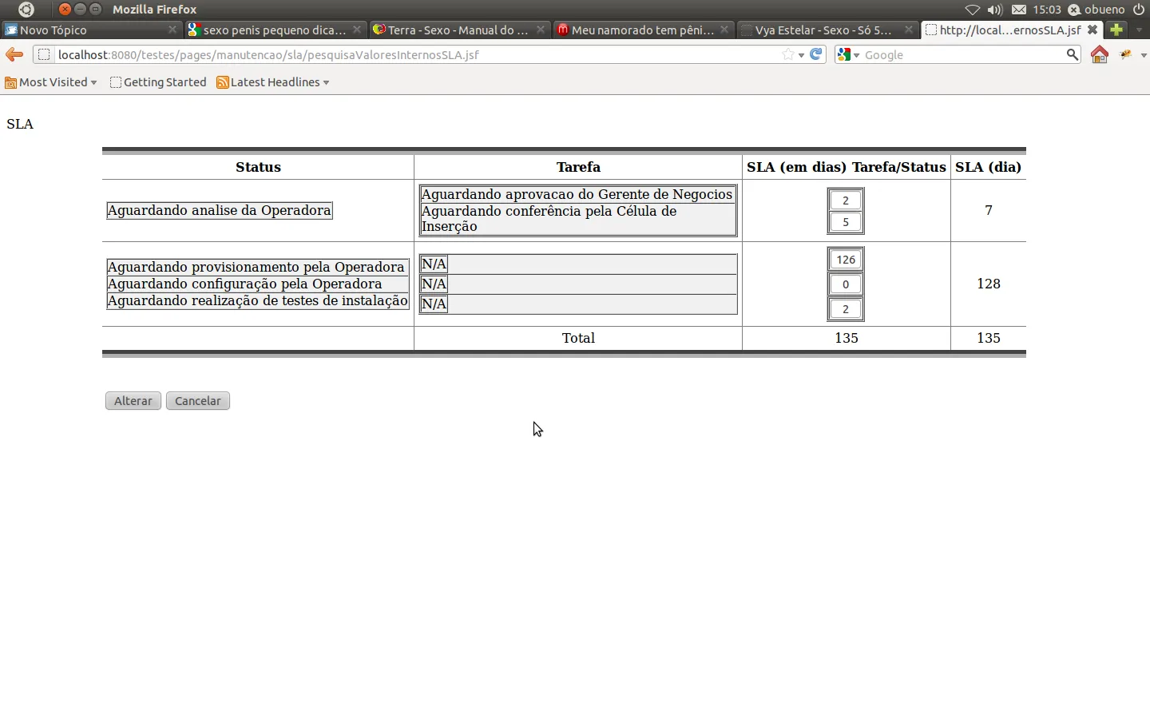Open the Google search engine selector
Viewport: 1150px width, 719px height.
849,54
